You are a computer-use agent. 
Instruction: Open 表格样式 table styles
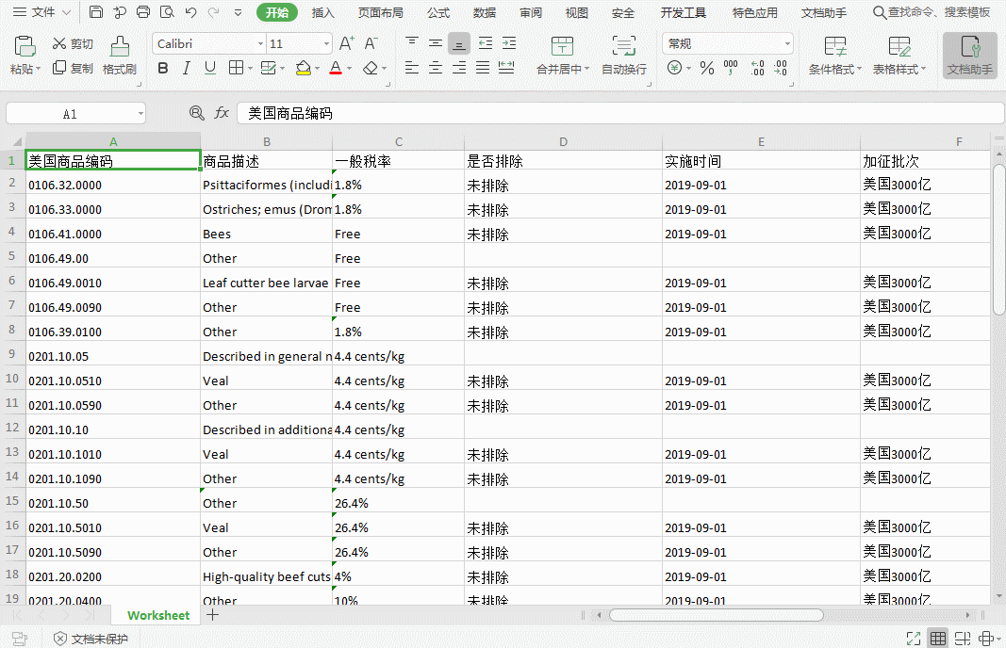pos(899,56)
